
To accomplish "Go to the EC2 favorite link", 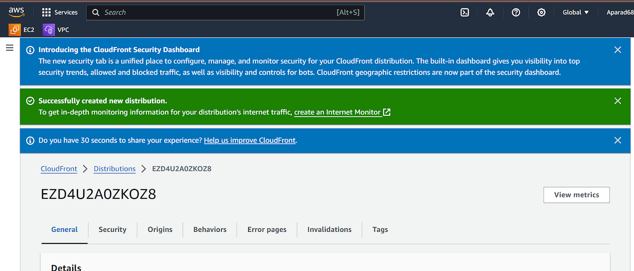I will click(x=29, y=30).
